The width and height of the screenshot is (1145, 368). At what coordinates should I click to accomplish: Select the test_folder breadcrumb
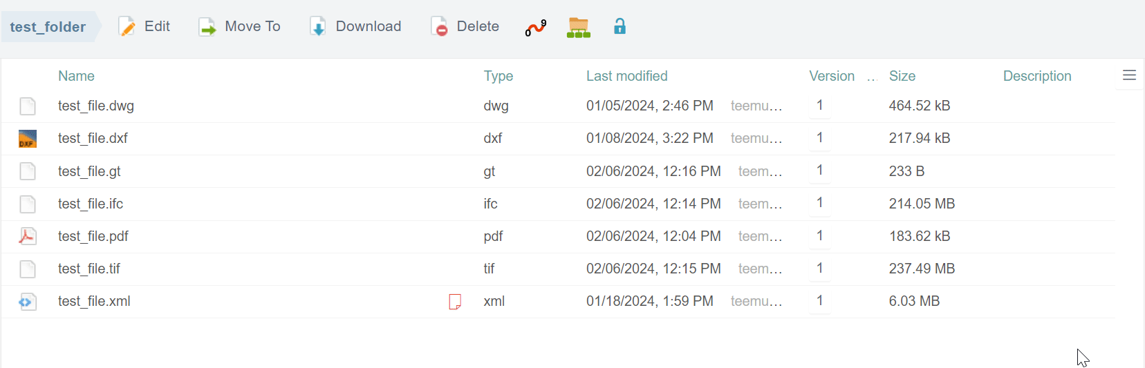tap(48, 27)
